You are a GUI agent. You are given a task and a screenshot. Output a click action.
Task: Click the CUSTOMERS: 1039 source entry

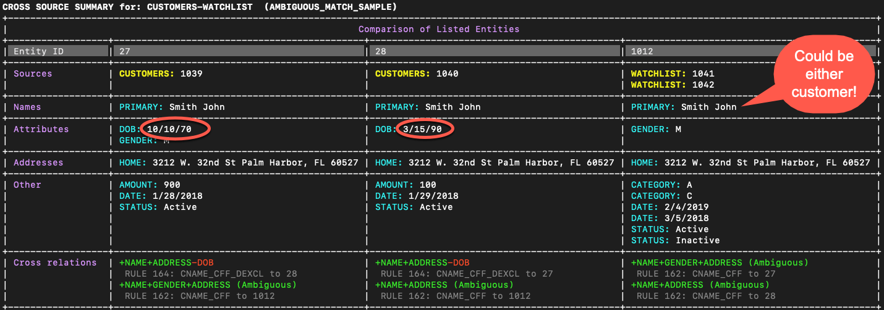click(161, 73)
